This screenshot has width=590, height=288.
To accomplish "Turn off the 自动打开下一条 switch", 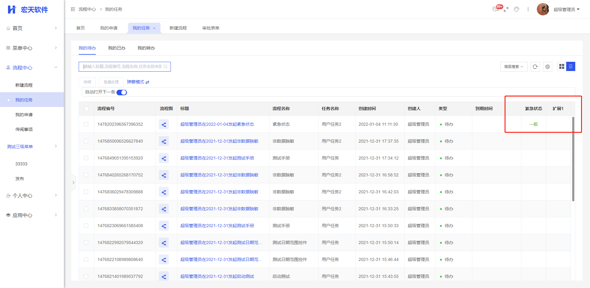I will pos(122,93).
